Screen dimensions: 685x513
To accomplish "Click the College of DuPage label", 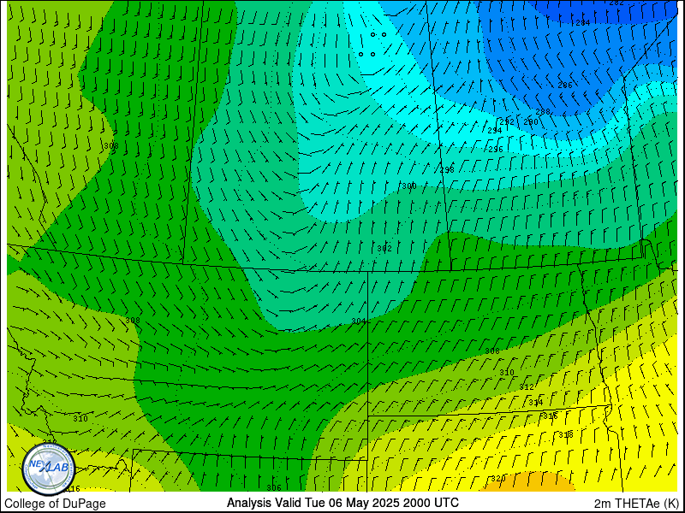I will 55,504.
